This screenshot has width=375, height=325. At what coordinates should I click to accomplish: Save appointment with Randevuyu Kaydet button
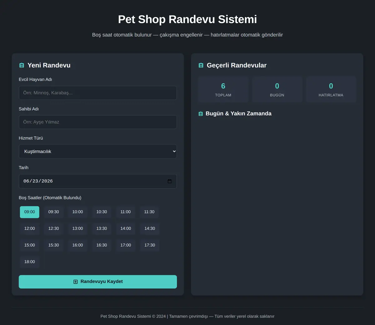(98, 282)
